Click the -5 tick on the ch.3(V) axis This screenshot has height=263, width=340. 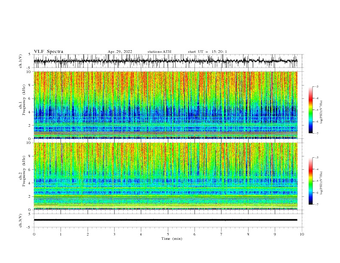click(x=29, y=227)
